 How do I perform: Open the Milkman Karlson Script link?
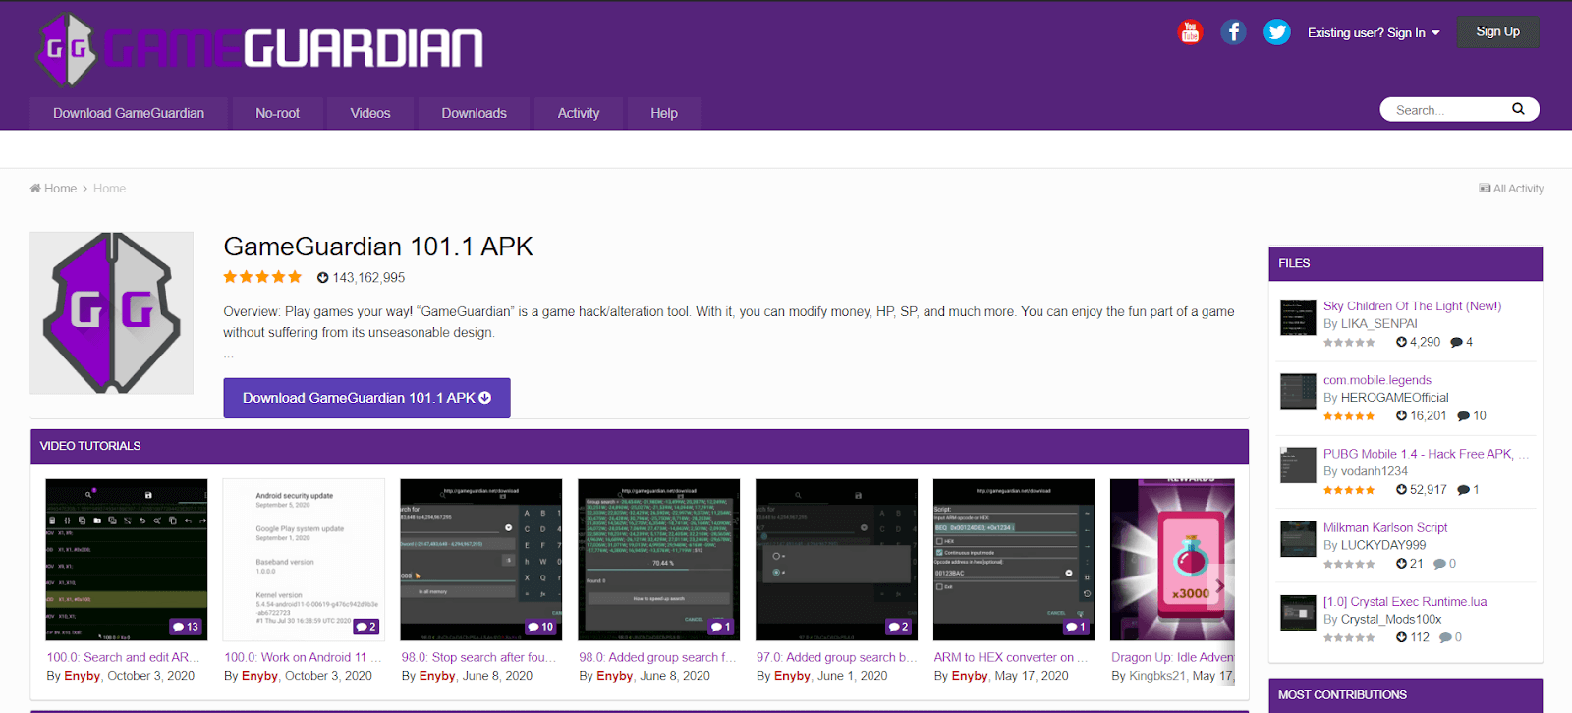point(1385,527)
